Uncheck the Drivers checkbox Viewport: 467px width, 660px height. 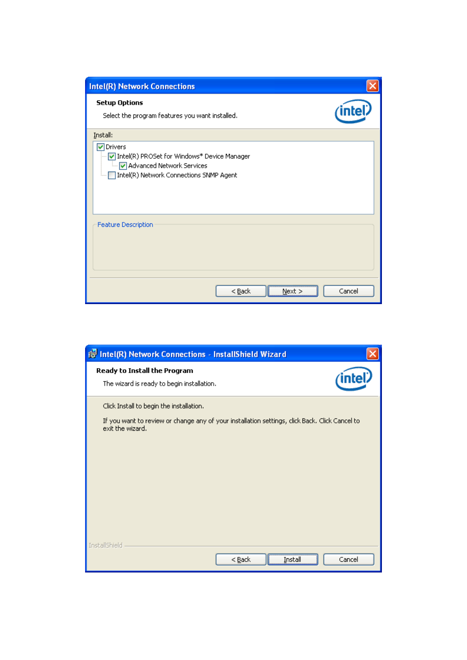(x=101, y=147)
